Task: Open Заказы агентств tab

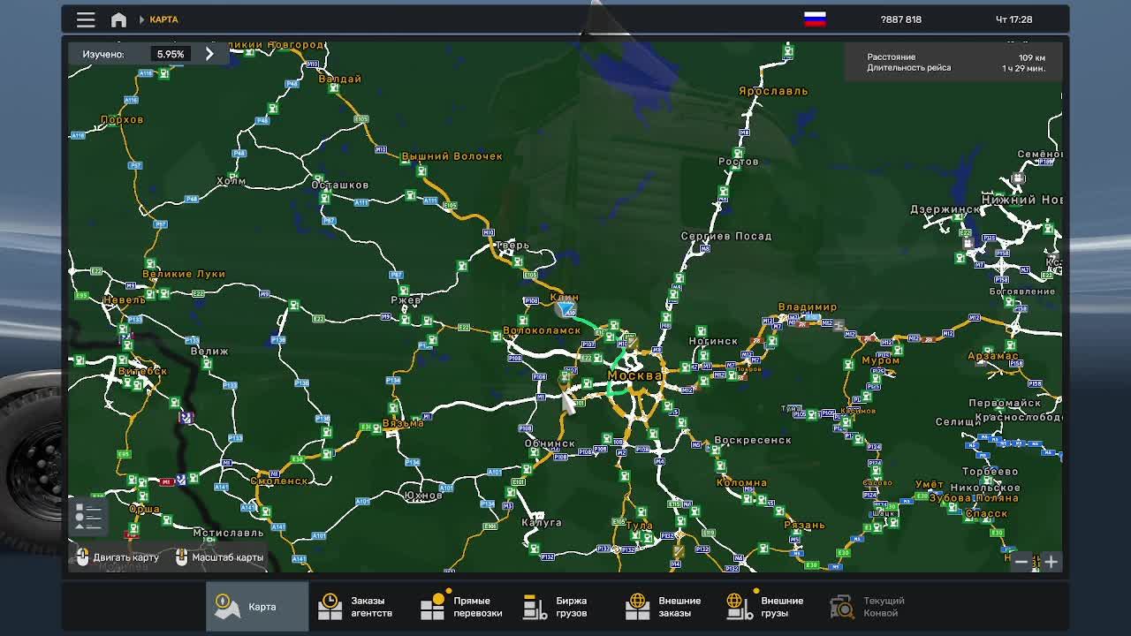Action: 359,607
